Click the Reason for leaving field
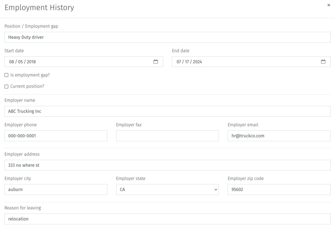The height and width of the screenshot is (229, 335). (167, 219)
